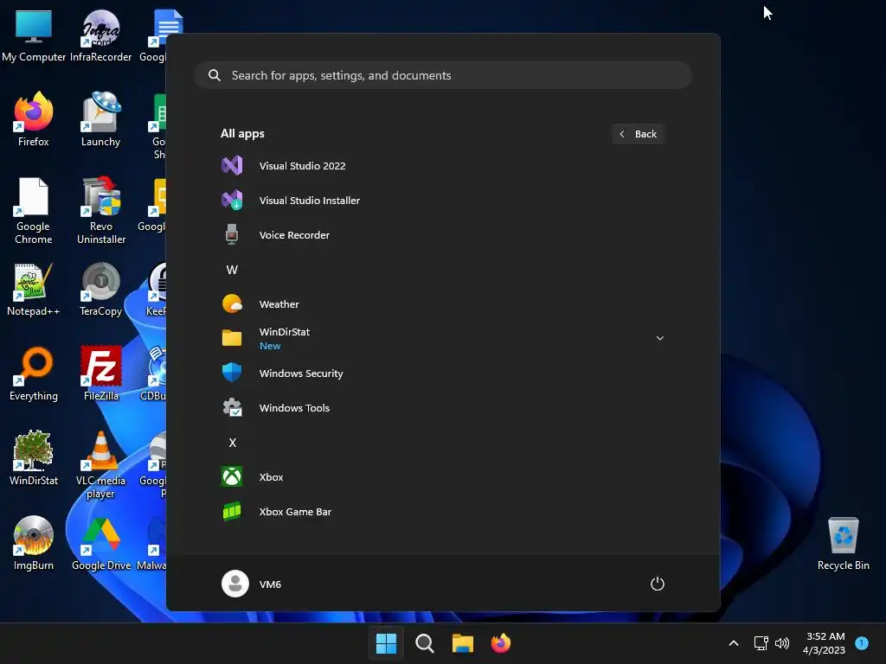Viewport: 886px width, 664px height.
Task: Select Everything desktop shortcut
Action: 34,373
